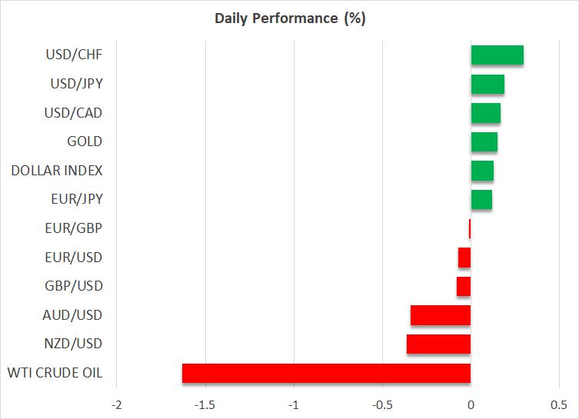579x419 pixels.
Task: Select the DOLLAR INDEX green bar
Action: click(482, 171)
